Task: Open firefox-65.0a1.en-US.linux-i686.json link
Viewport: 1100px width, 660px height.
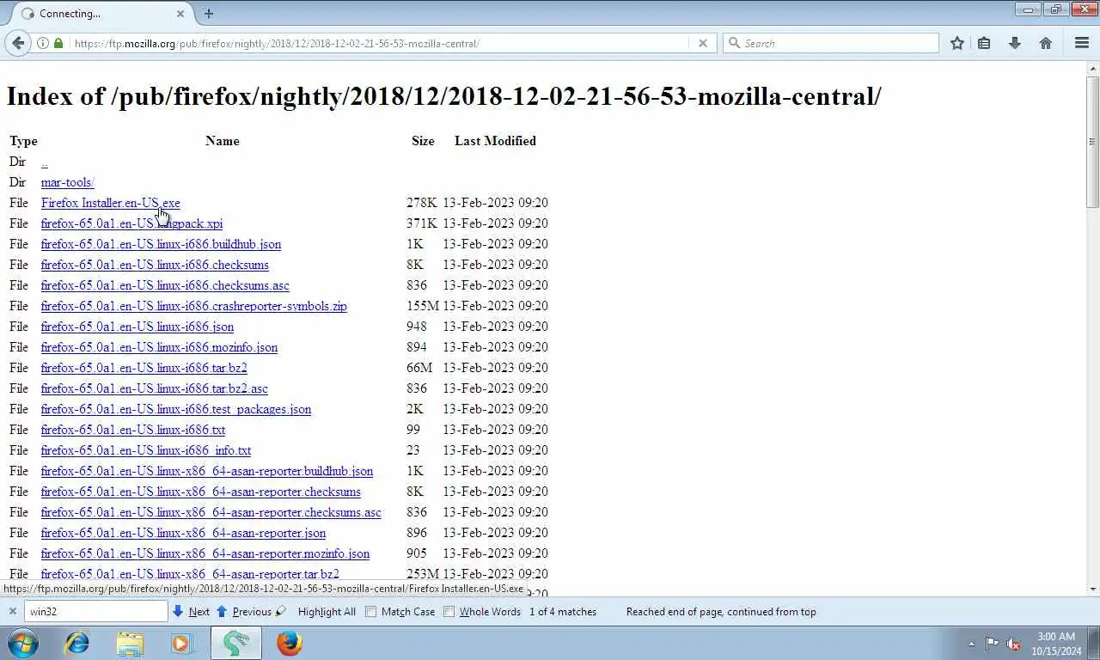Action: pos(137,327)
